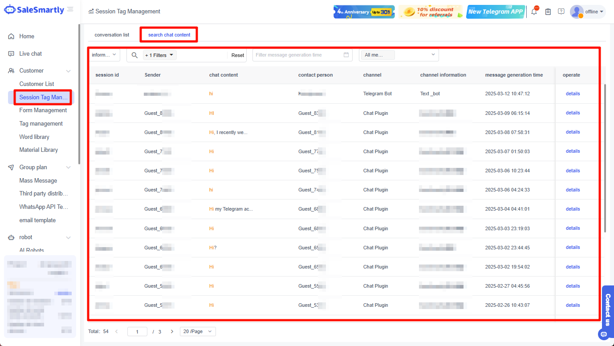Click the Reset filter button
Image resolution: width=614 pixels, height=346 pixels.
pyautogui.click(x=237, y=55)
